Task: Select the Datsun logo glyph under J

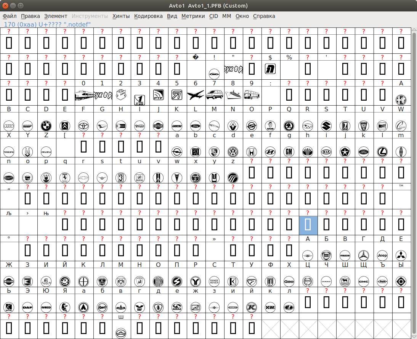Action: 158,125
